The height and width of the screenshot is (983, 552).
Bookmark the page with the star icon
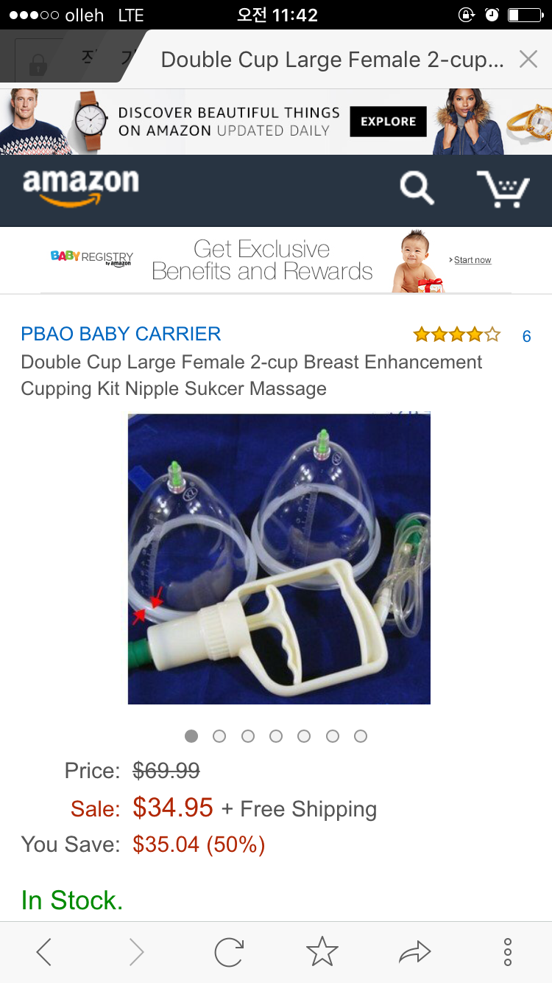[x=322, y=951]
